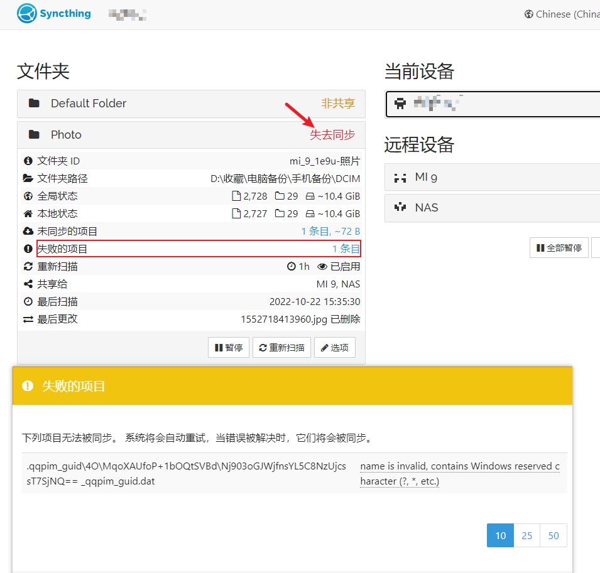Image resolution: width=600 pixels, height=573 pixels.
Task: Click the eye icon next to 已启用
Action: click(322, 267)
